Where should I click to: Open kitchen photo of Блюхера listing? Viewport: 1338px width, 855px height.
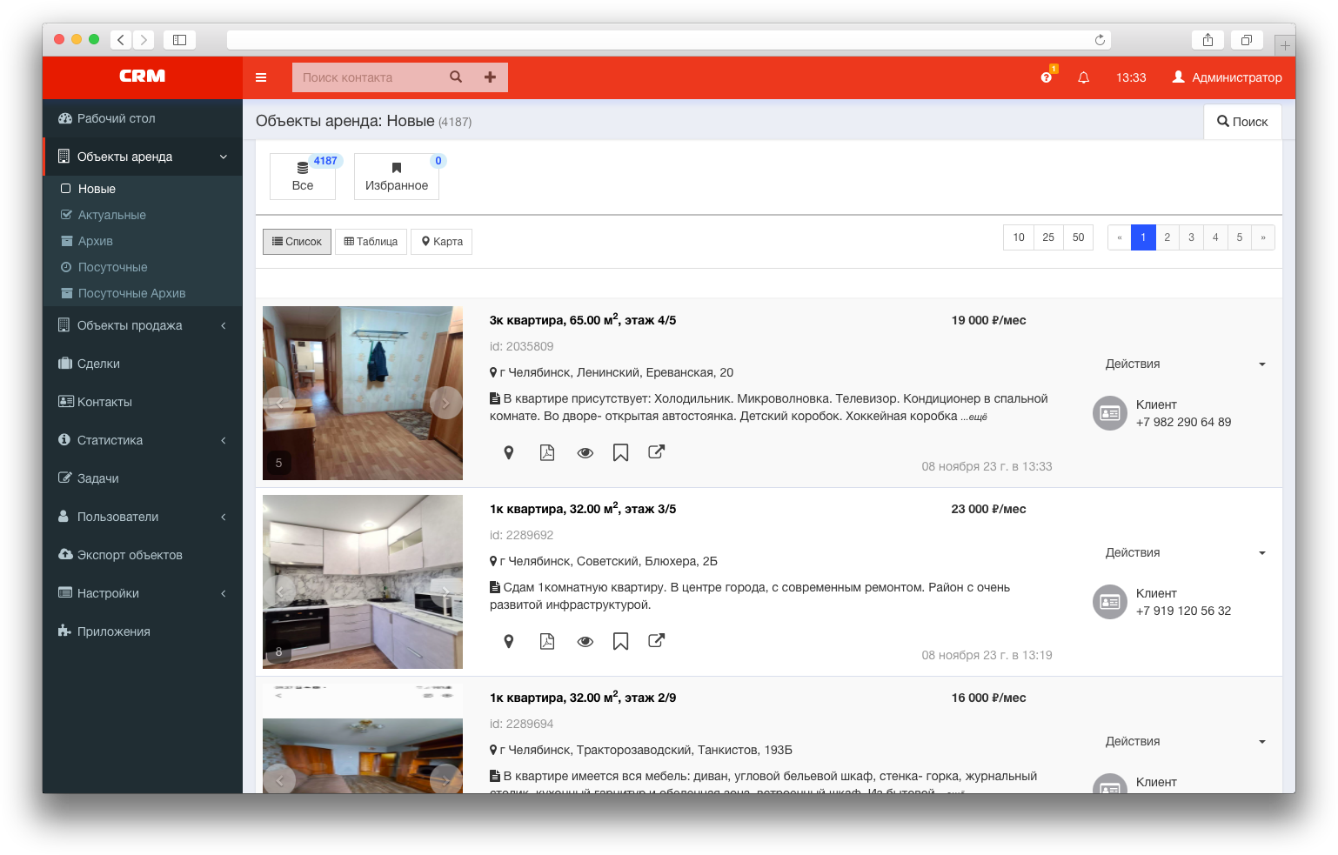363,582
